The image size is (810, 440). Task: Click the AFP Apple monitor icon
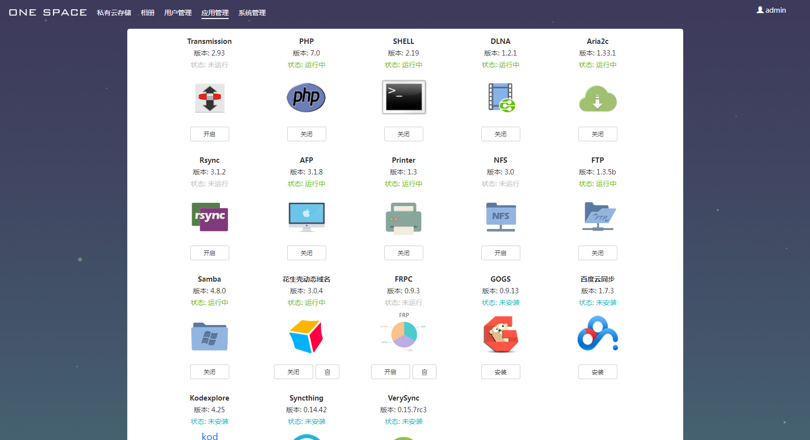[307, 217]
